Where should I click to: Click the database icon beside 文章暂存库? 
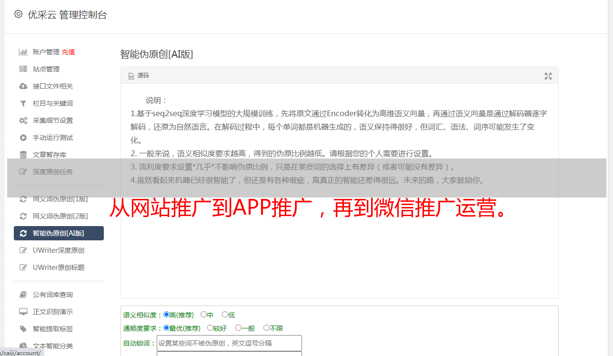[x=23, y=155]
